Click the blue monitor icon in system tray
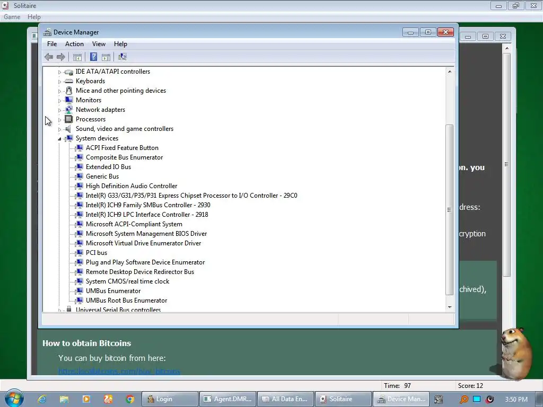This screenshot has height=407, width=543. coord(477,399)
